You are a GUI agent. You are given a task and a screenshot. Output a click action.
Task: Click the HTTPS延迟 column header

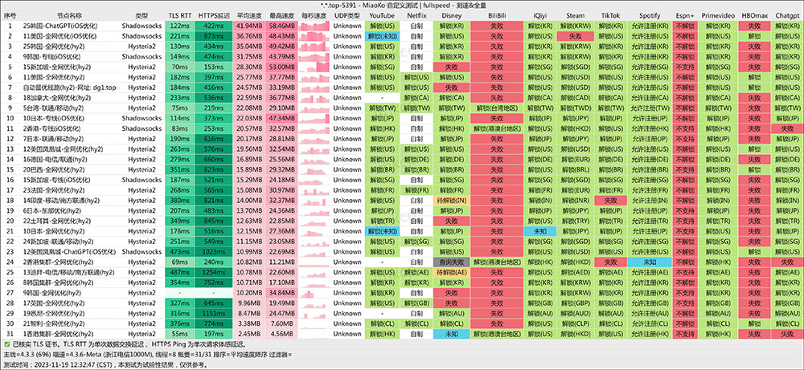214,16
